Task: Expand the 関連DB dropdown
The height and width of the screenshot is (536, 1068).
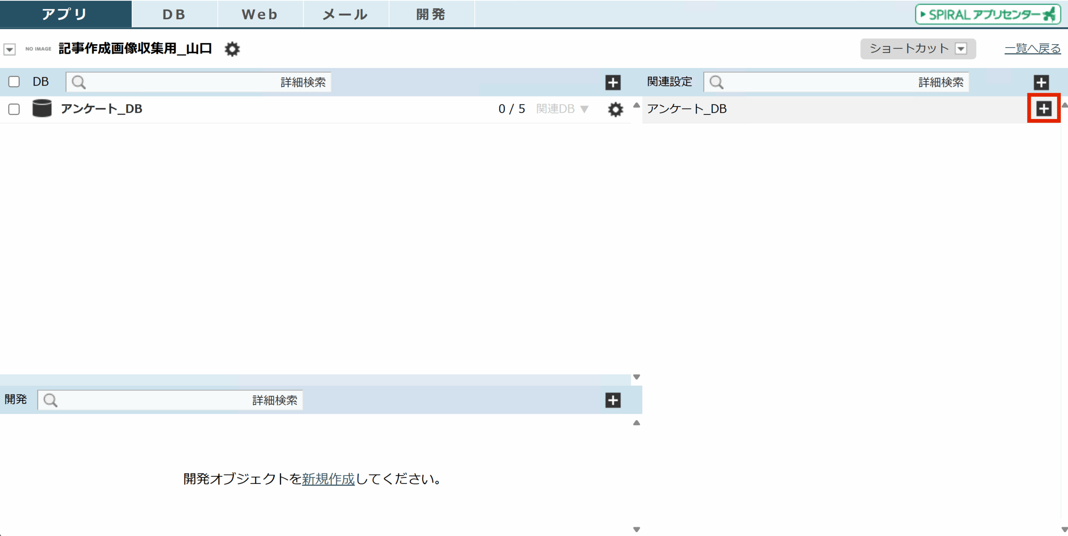Action: pos(562,109)
